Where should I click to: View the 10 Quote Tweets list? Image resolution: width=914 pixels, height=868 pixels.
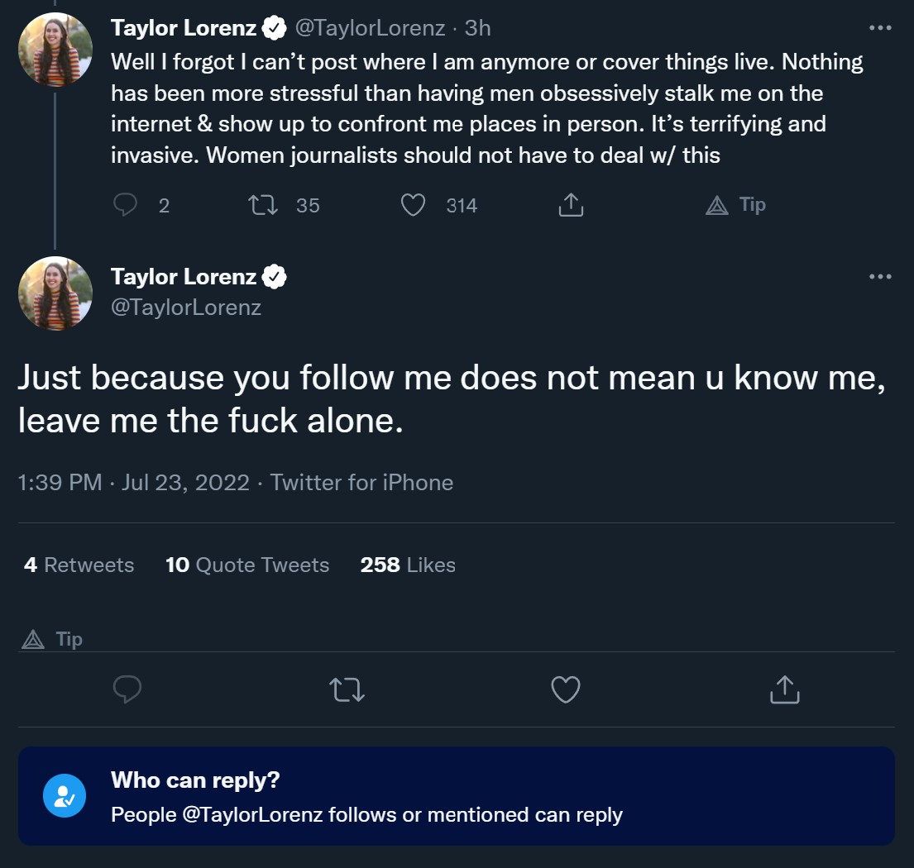(247, 565)
